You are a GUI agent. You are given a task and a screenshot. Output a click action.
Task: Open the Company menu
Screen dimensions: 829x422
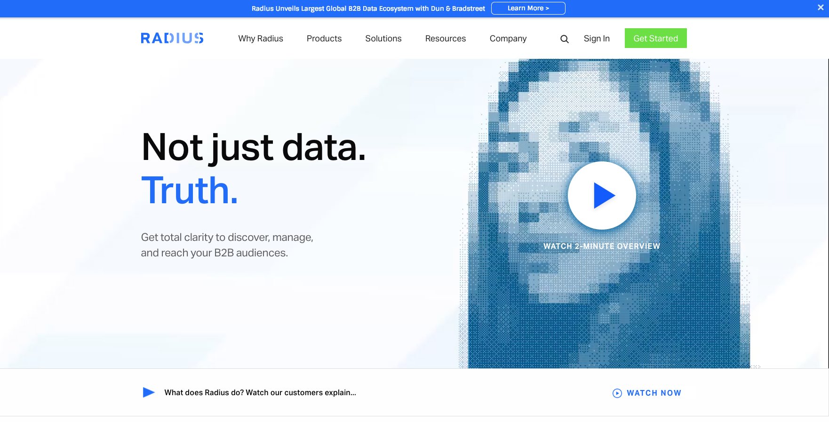click(508, 39)
